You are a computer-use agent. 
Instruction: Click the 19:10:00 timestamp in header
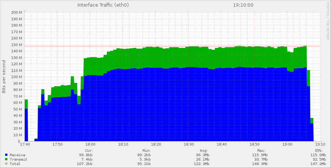[x=243, y=5]
